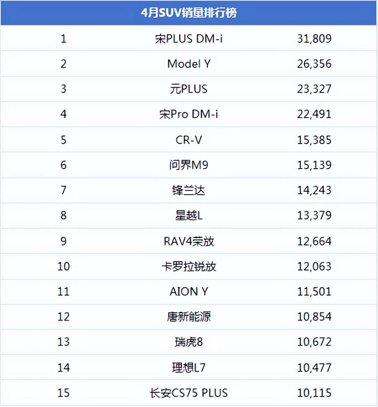Click the 问界M9 cell
378x407 pixels.
189,165
